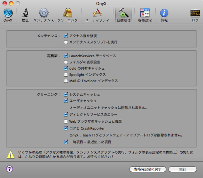Enable フォルダの表示設定 checkbox
This screenshot has width=203, height=178.
click(x=66, y=62)
